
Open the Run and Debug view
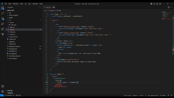[3, 24]
